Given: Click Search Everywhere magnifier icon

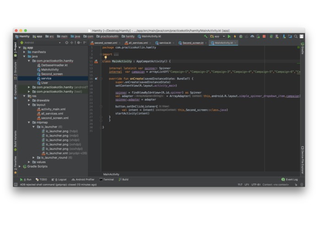Looking at the screenshot, I should click(296, 37).
